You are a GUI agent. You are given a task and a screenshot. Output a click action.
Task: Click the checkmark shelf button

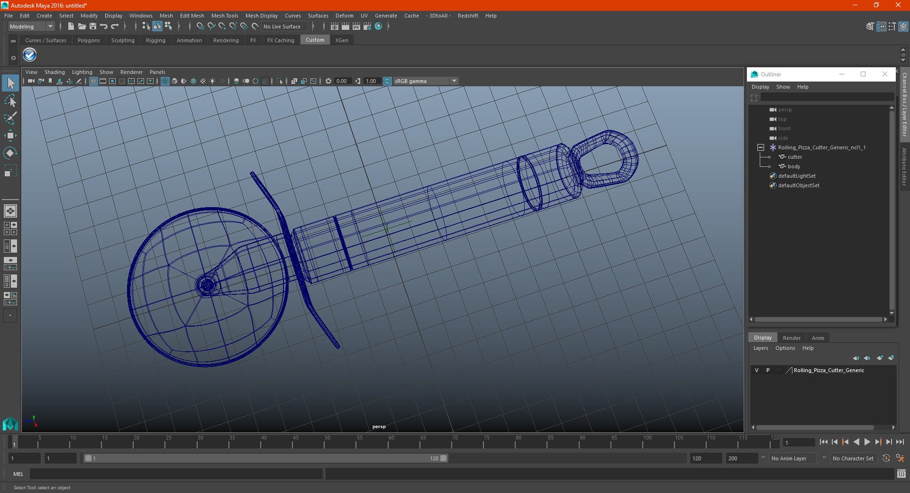click(30, 55)
